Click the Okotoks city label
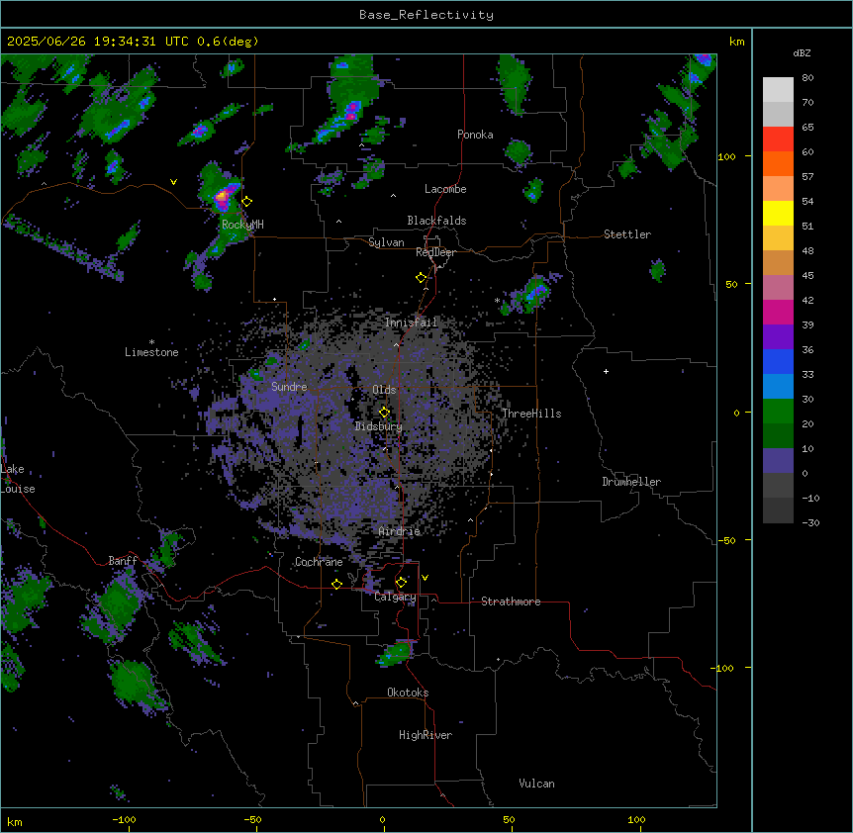Viewport: 853px width, 833px height. pyautogui.click(x=408, y=693)
